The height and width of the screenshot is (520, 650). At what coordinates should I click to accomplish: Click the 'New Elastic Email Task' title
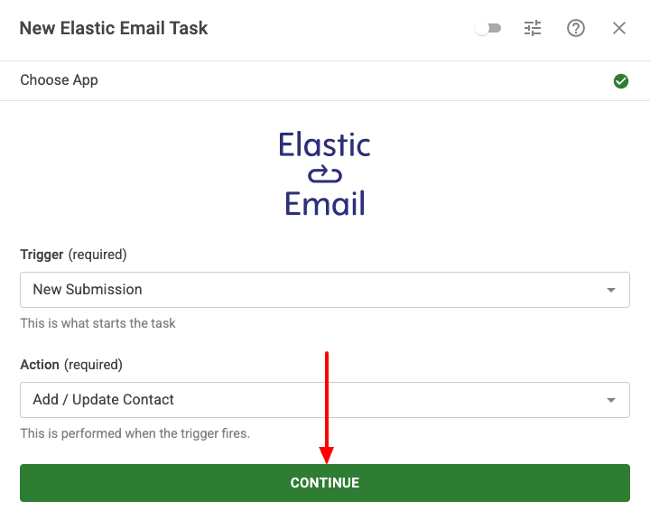point(114,28)
